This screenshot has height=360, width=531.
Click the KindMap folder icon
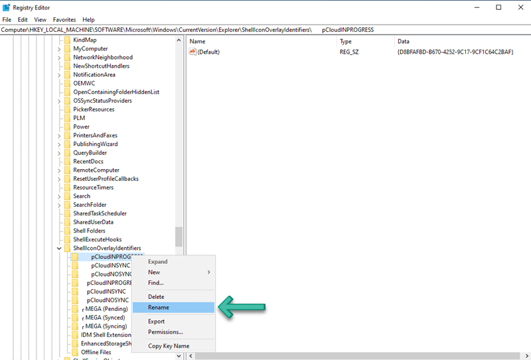(x=67, y=40)
